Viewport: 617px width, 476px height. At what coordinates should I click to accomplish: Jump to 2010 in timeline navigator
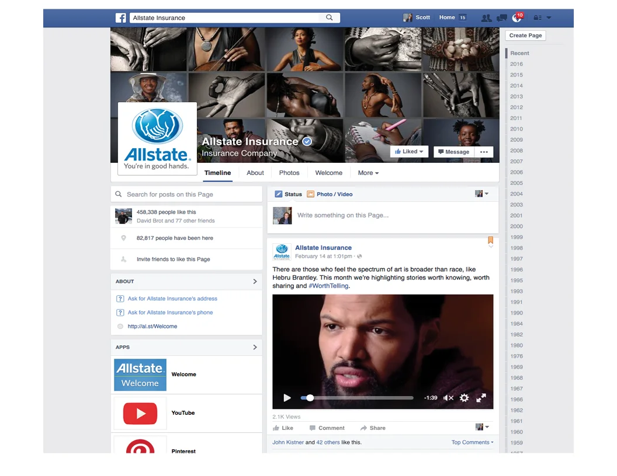click(517, 129)
